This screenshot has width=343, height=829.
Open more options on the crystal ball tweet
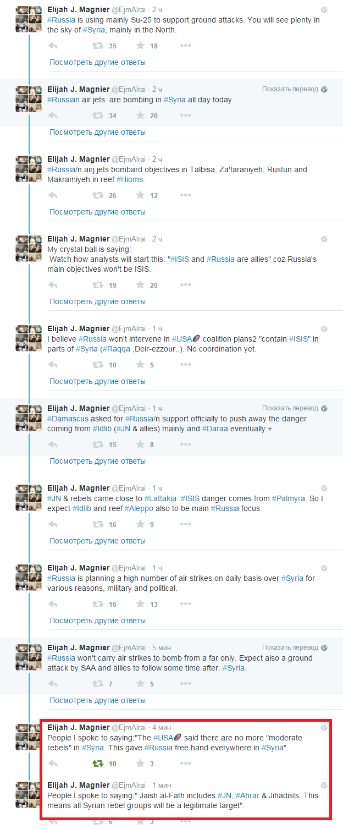tap(186, 285)
